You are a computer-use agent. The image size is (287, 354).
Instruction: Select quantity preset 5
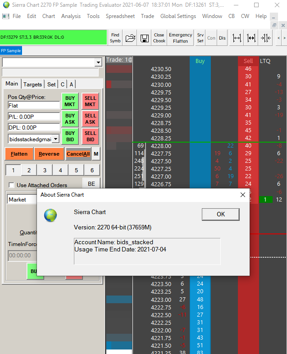click(76, 170)
